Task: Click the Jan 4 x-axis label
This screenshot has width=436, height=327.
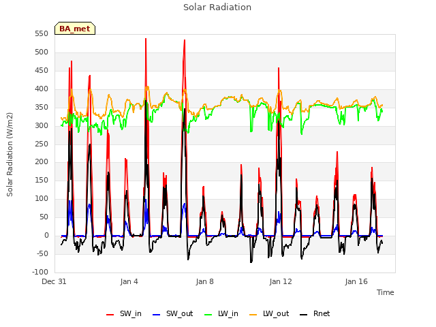Action: click(x=129, y=281)
